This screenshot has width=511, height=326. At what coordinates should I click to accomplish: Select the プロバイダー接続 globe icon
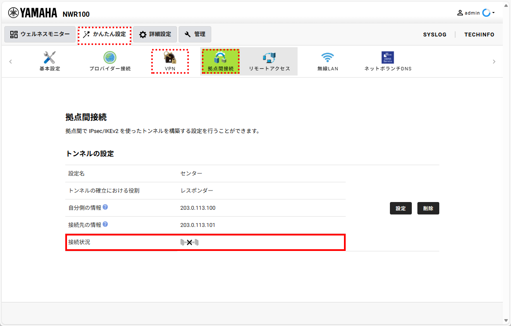pyautogui.click(x=110, y=57)
